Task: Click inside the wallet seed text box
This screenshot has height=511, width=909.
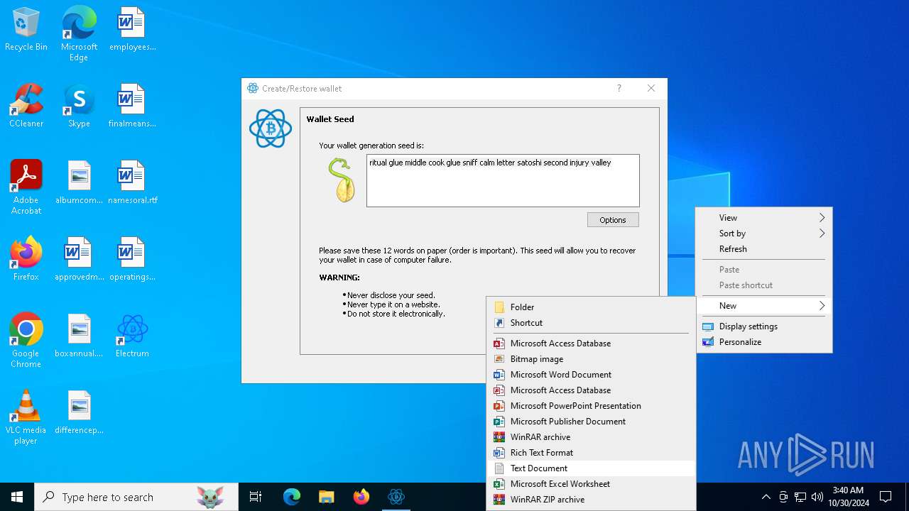Action: pos(503,181)
